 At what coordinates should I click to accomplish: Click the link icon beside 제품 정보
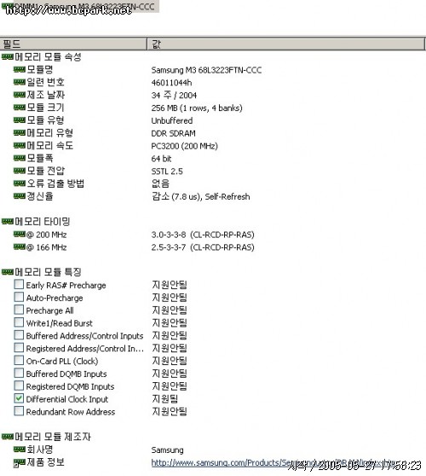tap(19, 462)
